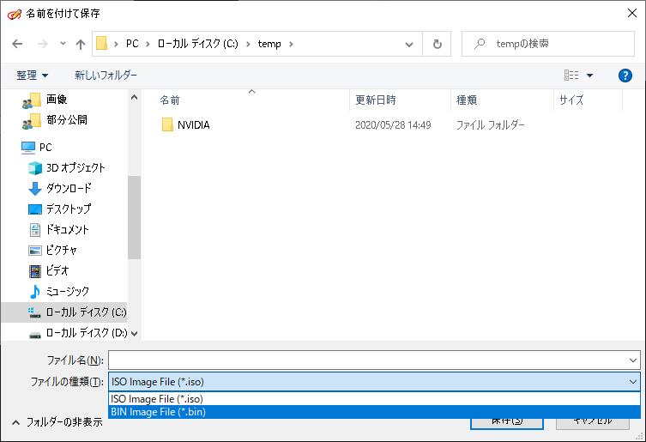Select ローカル ディスク (C:) in breadcrumb path
Viewport: 646px width, 442px height.
click(x=198, y=44)
